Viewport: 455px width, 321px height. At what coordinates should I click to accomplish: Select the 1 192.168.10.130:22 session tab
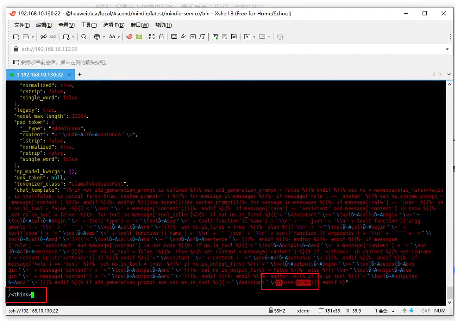(x=40, y=74)
